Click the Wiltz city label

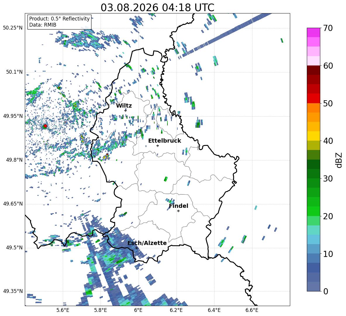pyautogui.click(x=124, y=106)
